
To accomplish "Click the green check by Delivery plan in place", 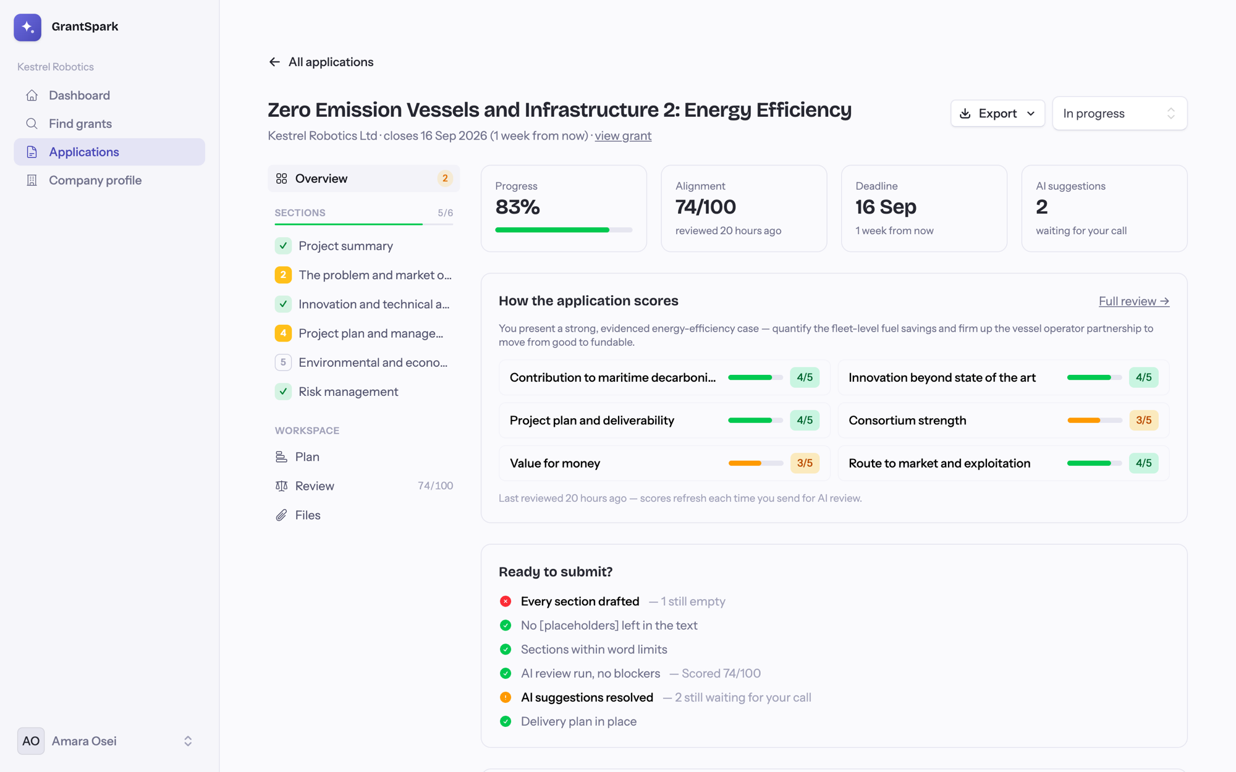I will click(x=506, y=721).
